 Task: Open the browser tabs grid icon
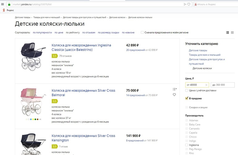tap(3, 4)
